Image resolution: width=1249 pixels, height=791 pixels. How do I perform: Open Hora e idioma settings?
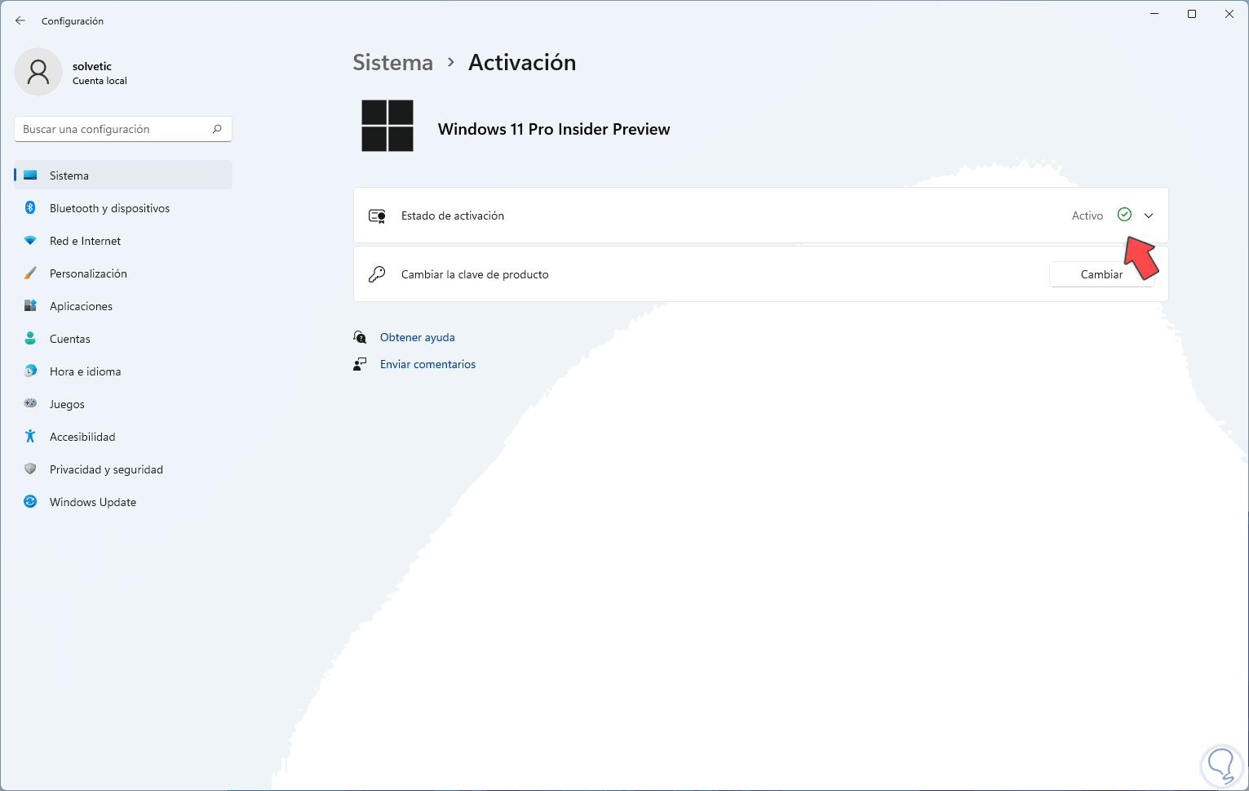click(123, 371)
